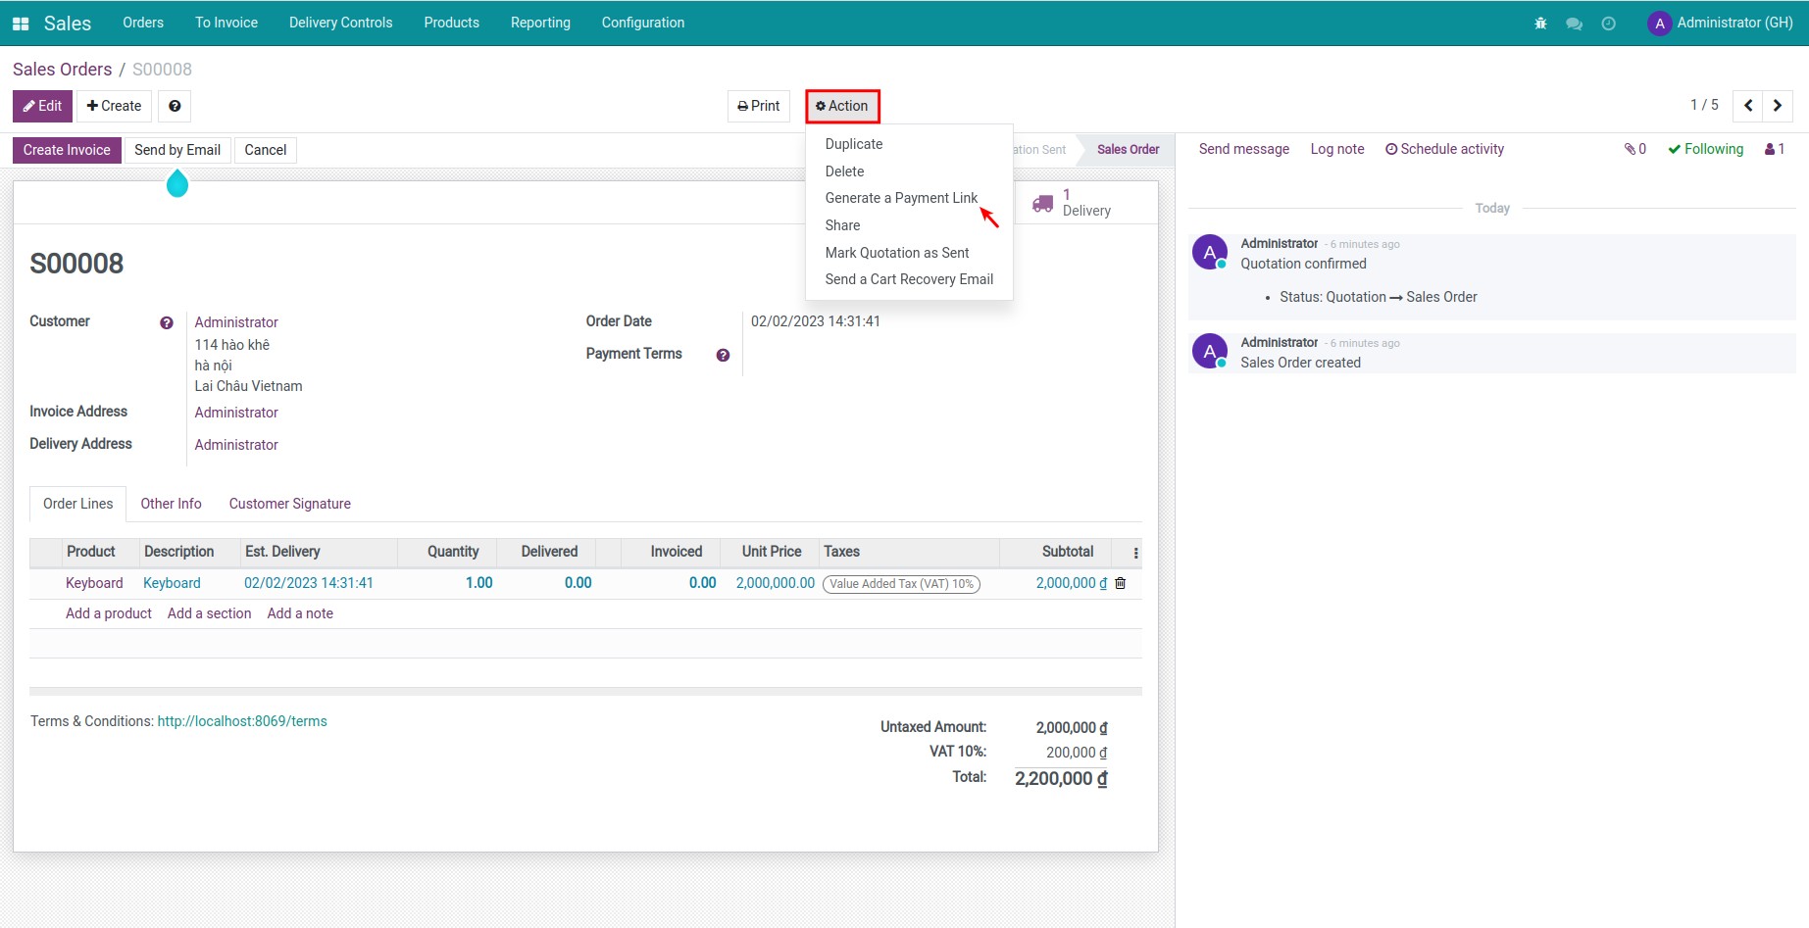
Task: Click the delivery truck smart button
Action: coord(1072,203)
